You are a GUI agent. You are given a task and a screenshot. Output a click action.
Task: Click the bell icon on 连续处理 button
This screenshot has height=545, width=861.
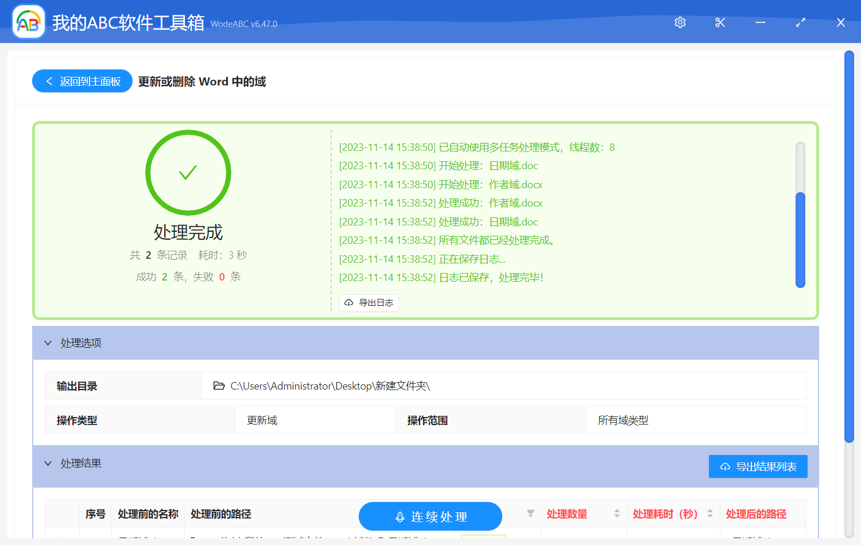tap(399, 516)
